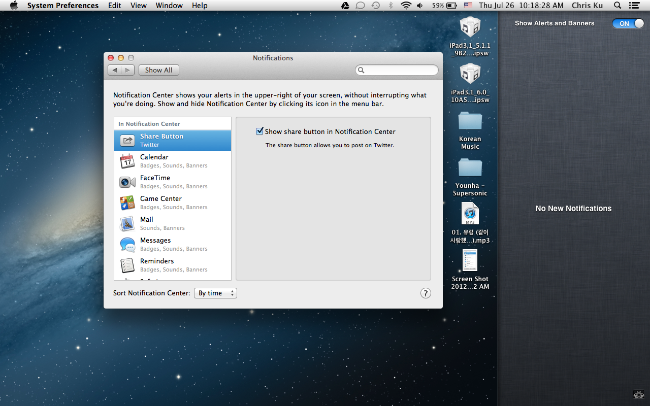Click the Show All button

point(158,70)
